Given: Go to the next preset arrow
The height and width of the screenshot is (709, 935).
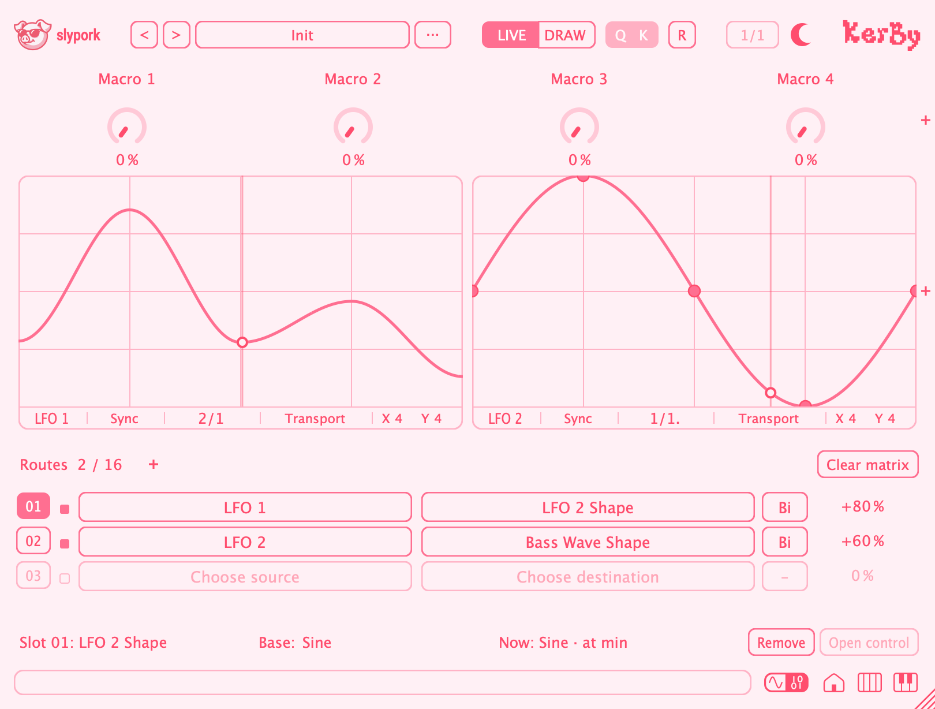Looking at the screenshot, I should tap(177, 35).
